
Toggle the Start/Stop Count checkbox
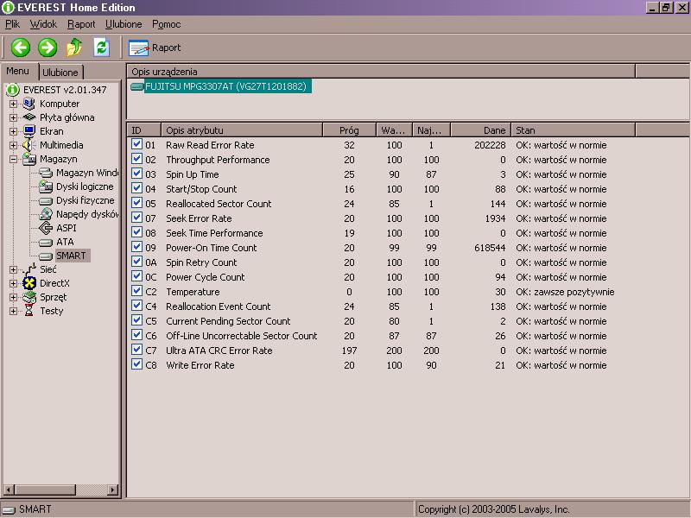tap(136, 188)
